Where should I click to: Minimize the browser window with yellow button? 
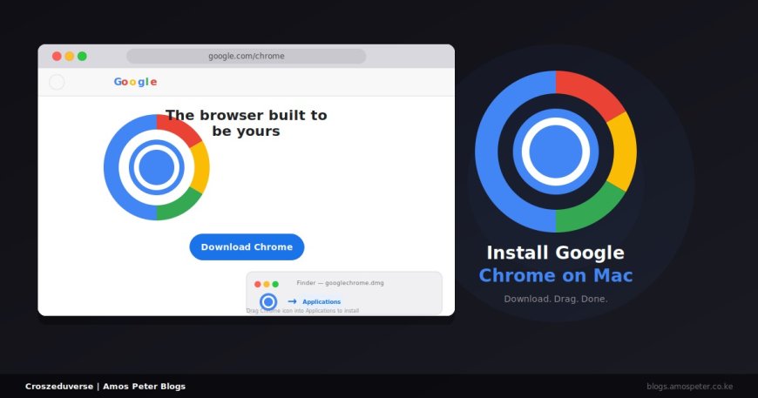tap(70, 56)
